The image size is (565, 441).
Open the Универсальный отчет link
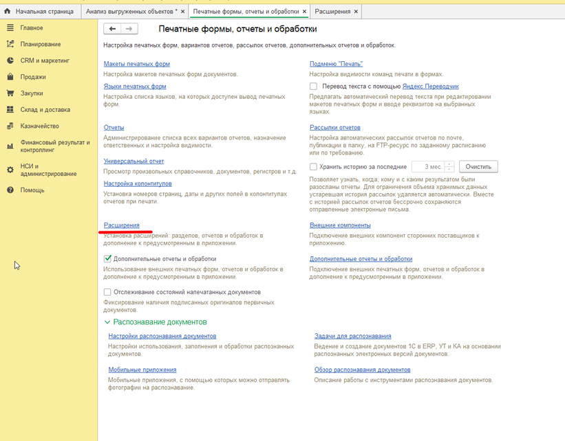point(134,161)
